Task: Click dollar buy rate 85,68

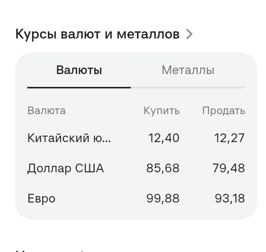Action: (x=163, y=168)
